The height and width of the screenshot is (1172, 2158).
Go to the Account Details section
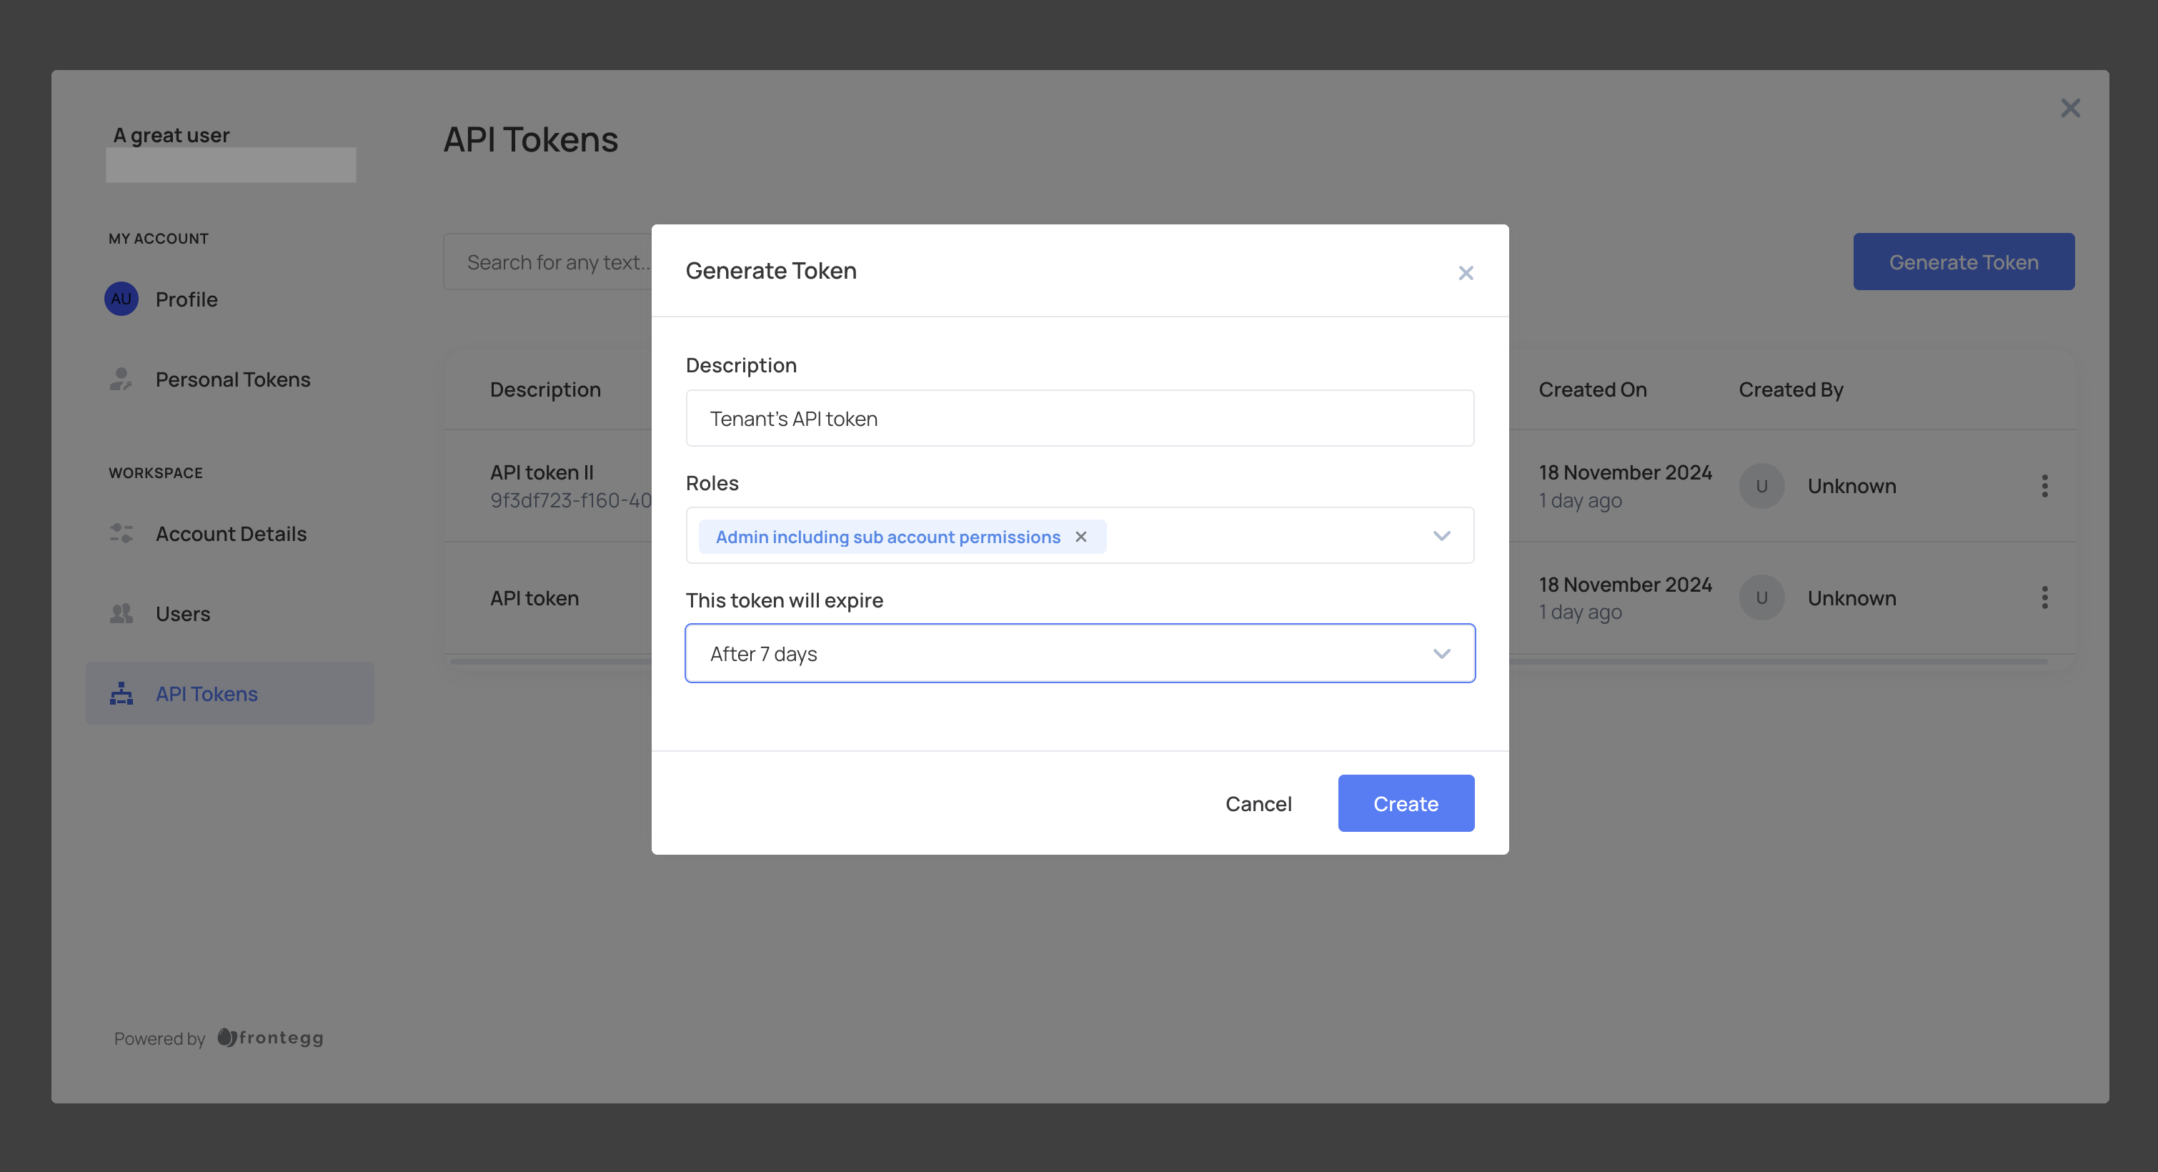coord(230,534)
